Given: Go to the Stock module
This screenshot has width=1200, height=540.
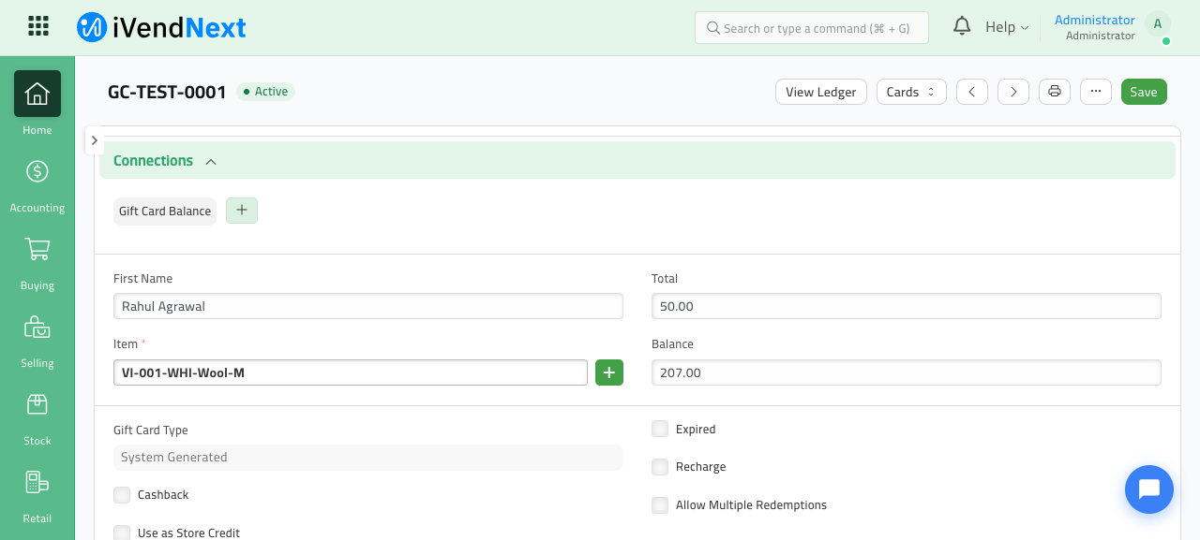Looking at the screenshot, I should coord(37,418).
